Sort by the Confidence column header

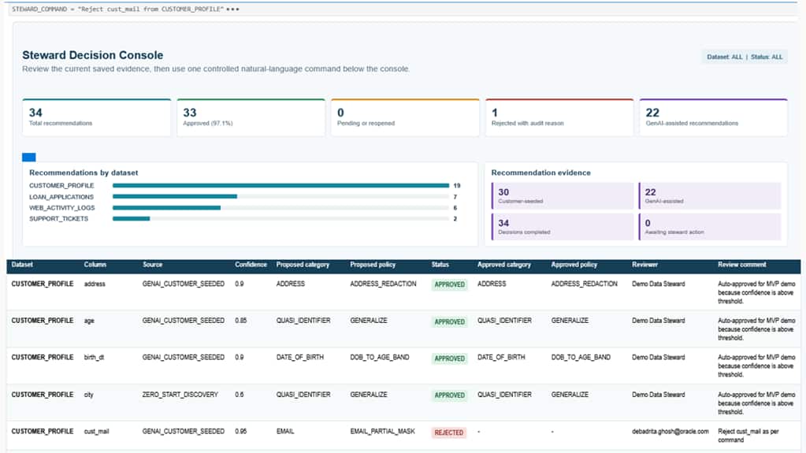point(251,264)
